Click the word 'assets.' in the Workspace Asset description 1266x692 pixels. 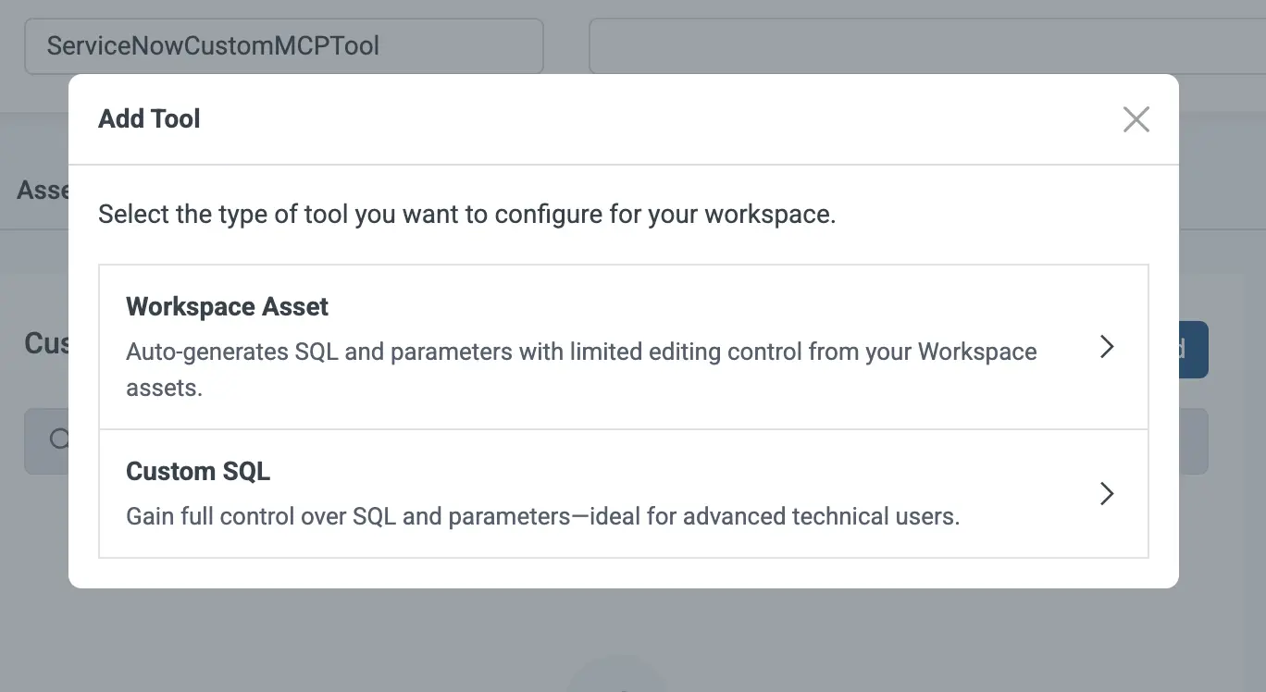(164, 388)
